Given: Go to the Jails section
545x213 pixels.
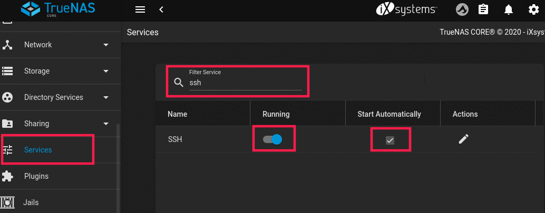Looking at the screenshot, I should 31,202.
